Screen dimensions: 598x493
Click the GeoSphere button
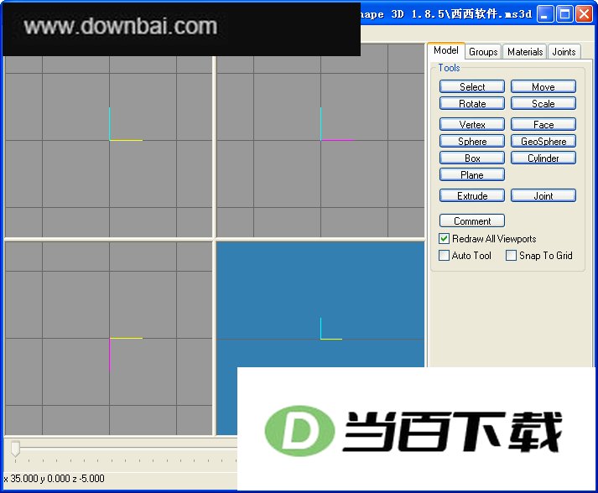(x=543, y=141)
